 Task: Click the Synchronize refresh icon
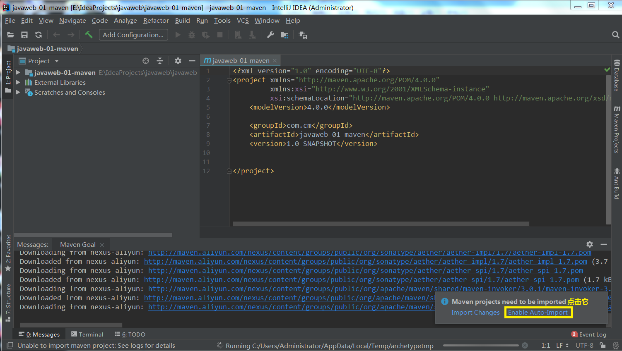click(x=39, y=35)
